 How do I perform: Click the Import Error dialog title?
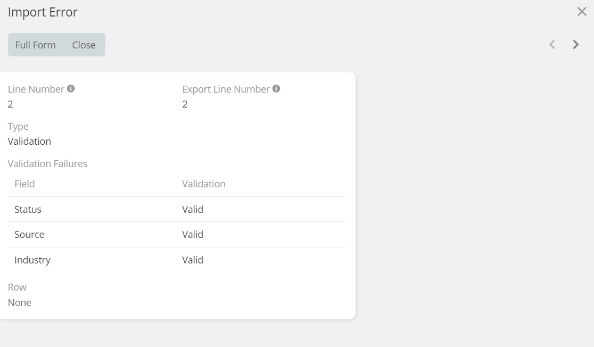point(43,13)
